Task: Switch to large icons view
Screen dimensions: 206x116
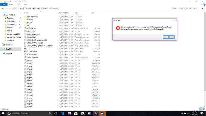Action: (204, 109)
